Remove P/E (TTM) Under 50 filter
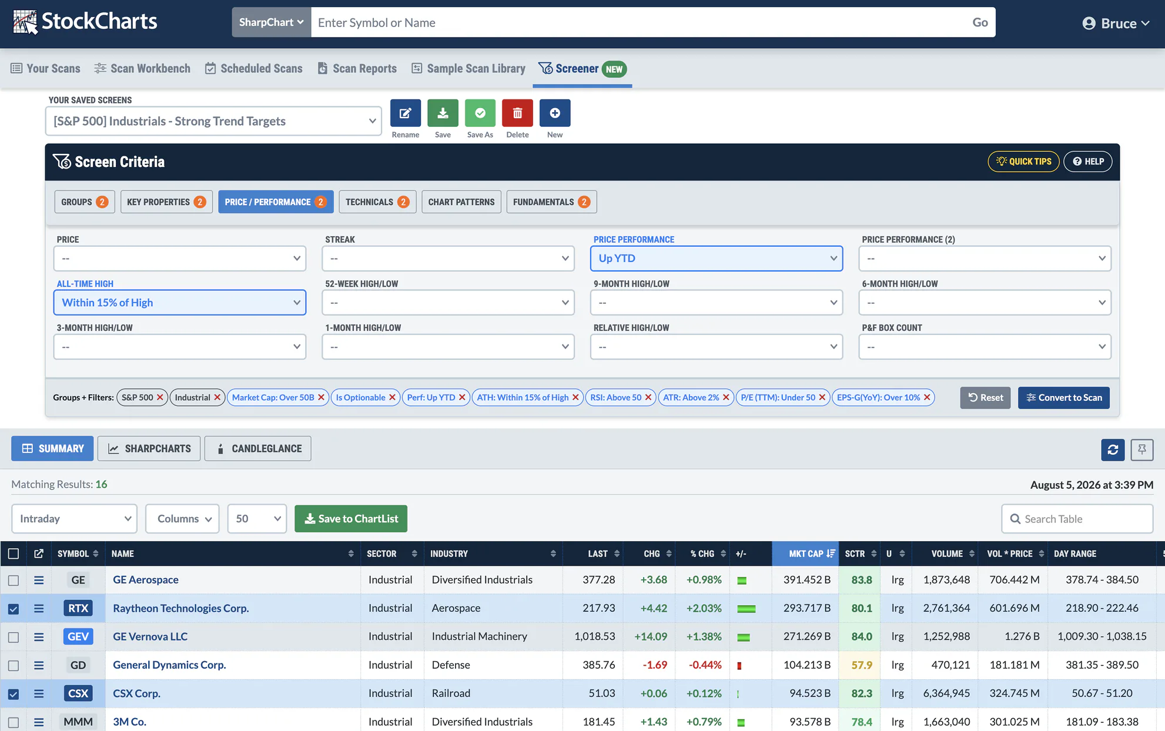This screenshot has width=1165, height=731. (x=822, y=398)
